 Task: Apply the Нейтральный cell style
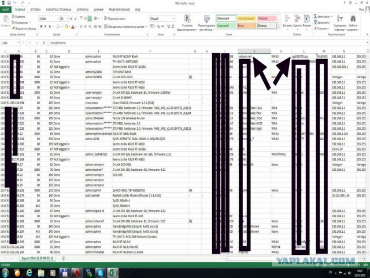click(246, 18)
